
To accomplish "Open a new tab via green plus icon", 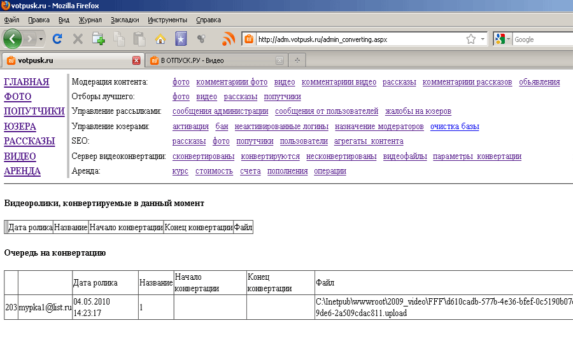I will (99, 39).
